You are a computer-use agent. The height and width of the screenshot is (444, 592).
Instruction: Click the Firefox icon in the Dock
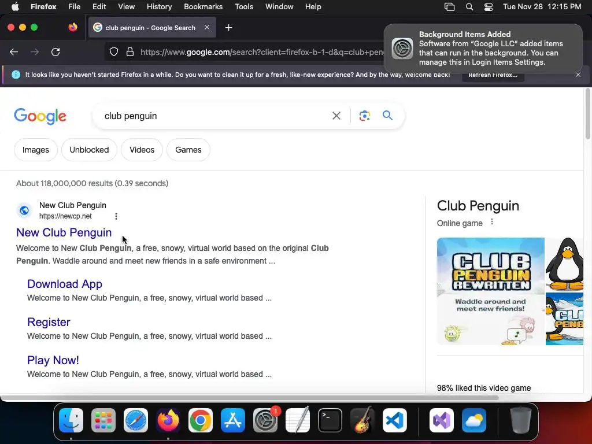tap(168, 420)
